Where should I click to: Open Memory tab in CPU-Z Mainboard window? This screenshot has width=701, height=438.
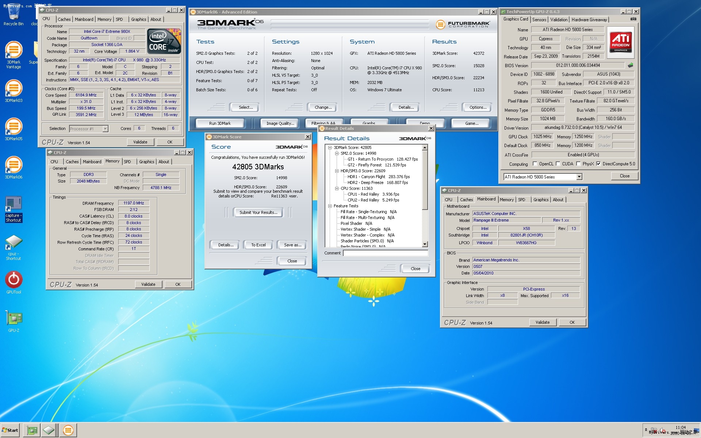click(x=507, y=200)
